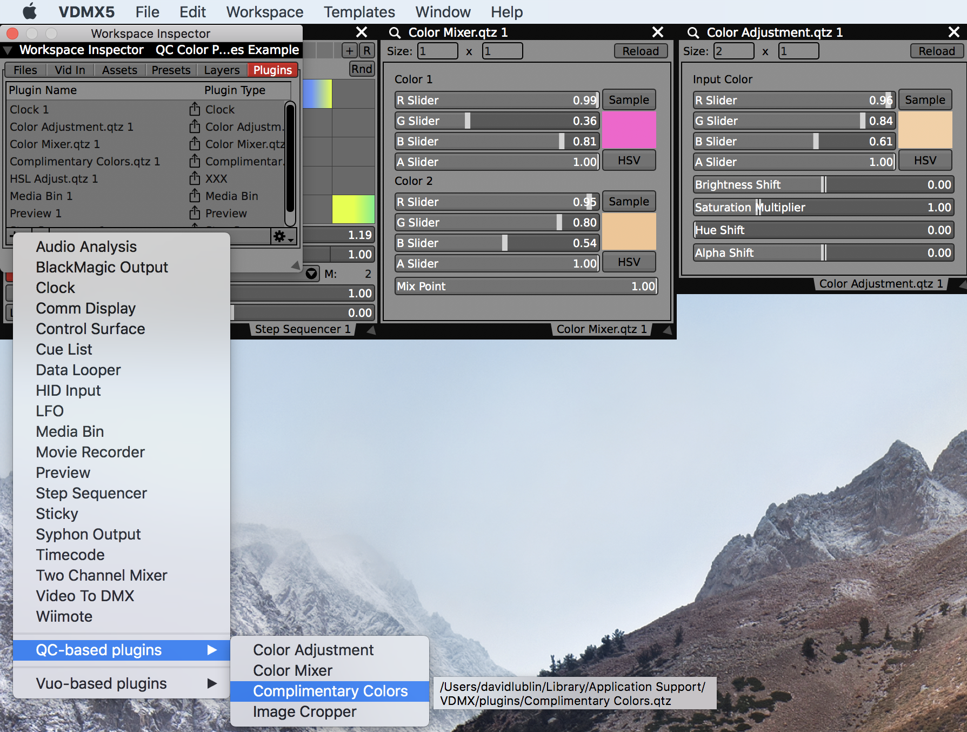Screen dimensions: 967x732
Task: Expand the Vuo-based plugins submenu
Action: pos(122,683)
